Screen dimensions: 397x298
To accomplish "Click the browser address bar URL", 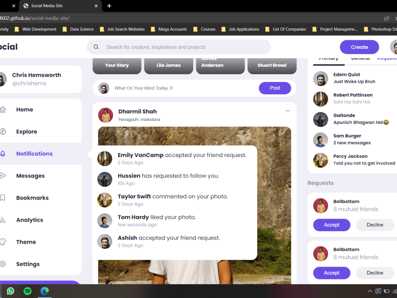I will point(35,18).
